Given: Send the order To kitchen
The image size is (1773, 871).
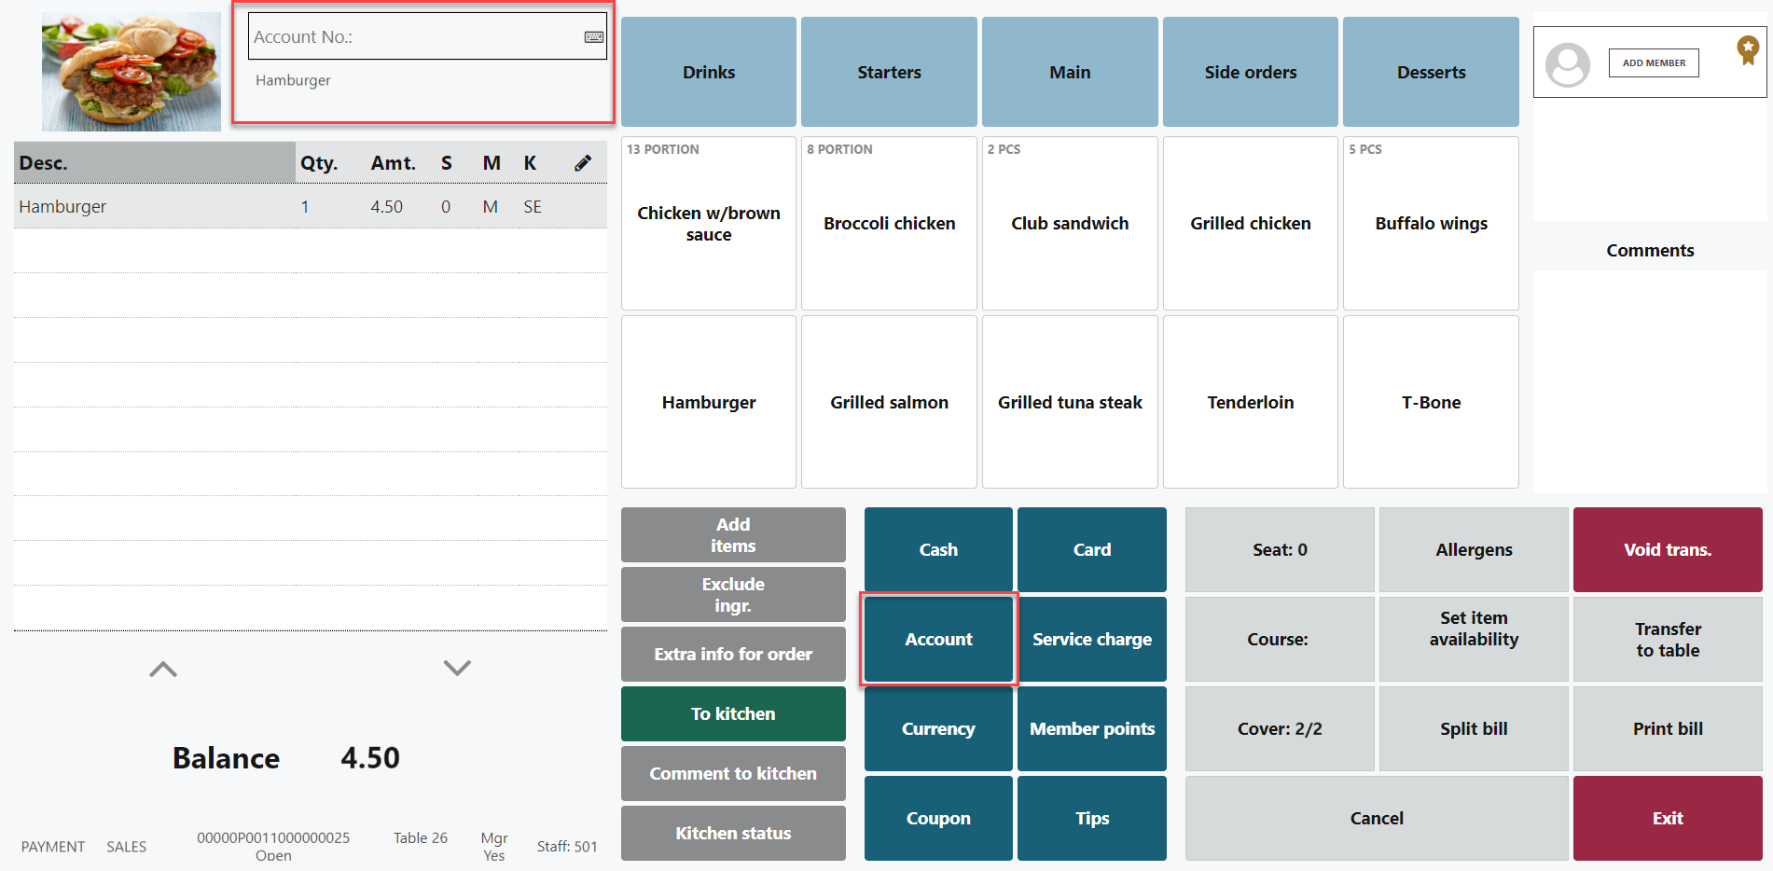Looking at the screenshot, I should (733, 713).
